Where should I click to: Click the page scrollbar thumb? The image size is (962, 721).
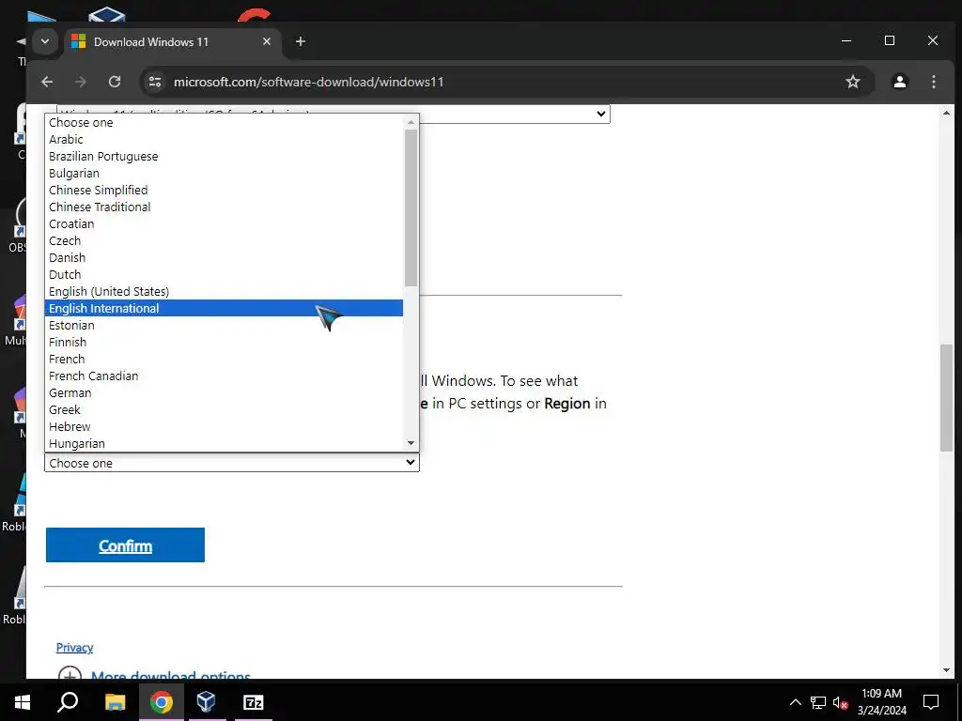coord(946,398)
